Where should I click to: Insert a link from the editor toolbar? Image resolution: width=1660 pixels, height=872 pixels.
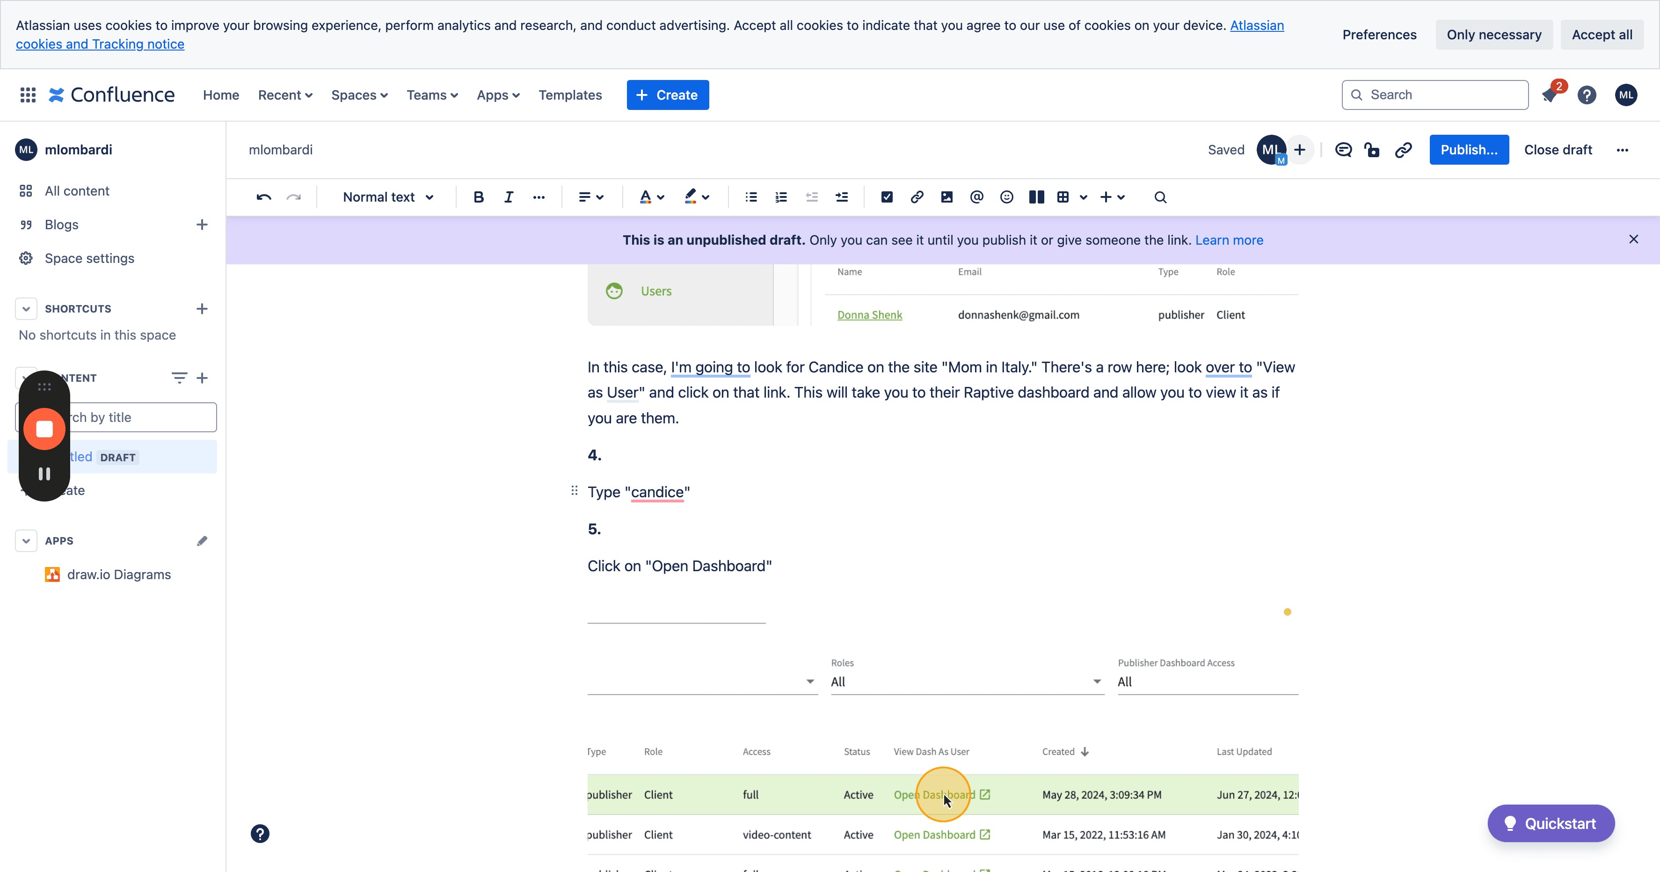[x=917, y=197]
